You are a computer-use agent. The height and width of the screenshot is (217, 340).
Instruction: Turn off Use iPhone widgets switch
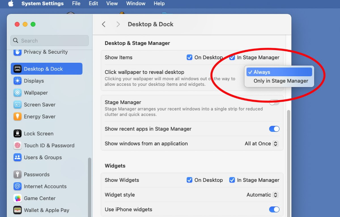(274, 209)
